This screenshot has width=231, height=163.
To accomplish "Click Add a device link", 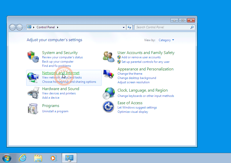I will point(51,98).
